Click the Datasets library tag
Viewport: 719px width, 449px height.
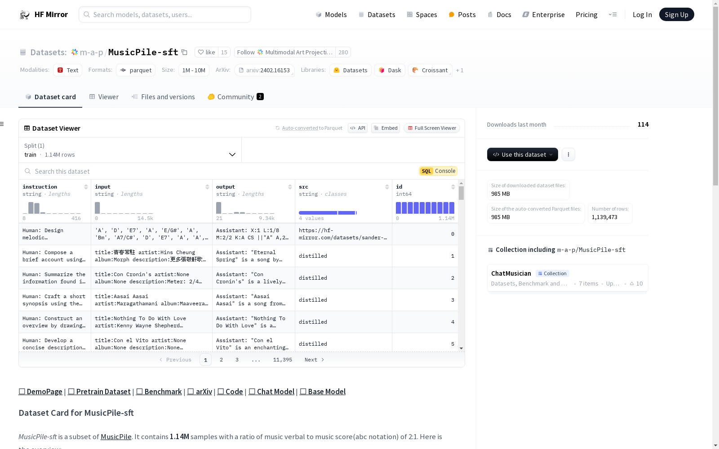pos(351,70)
